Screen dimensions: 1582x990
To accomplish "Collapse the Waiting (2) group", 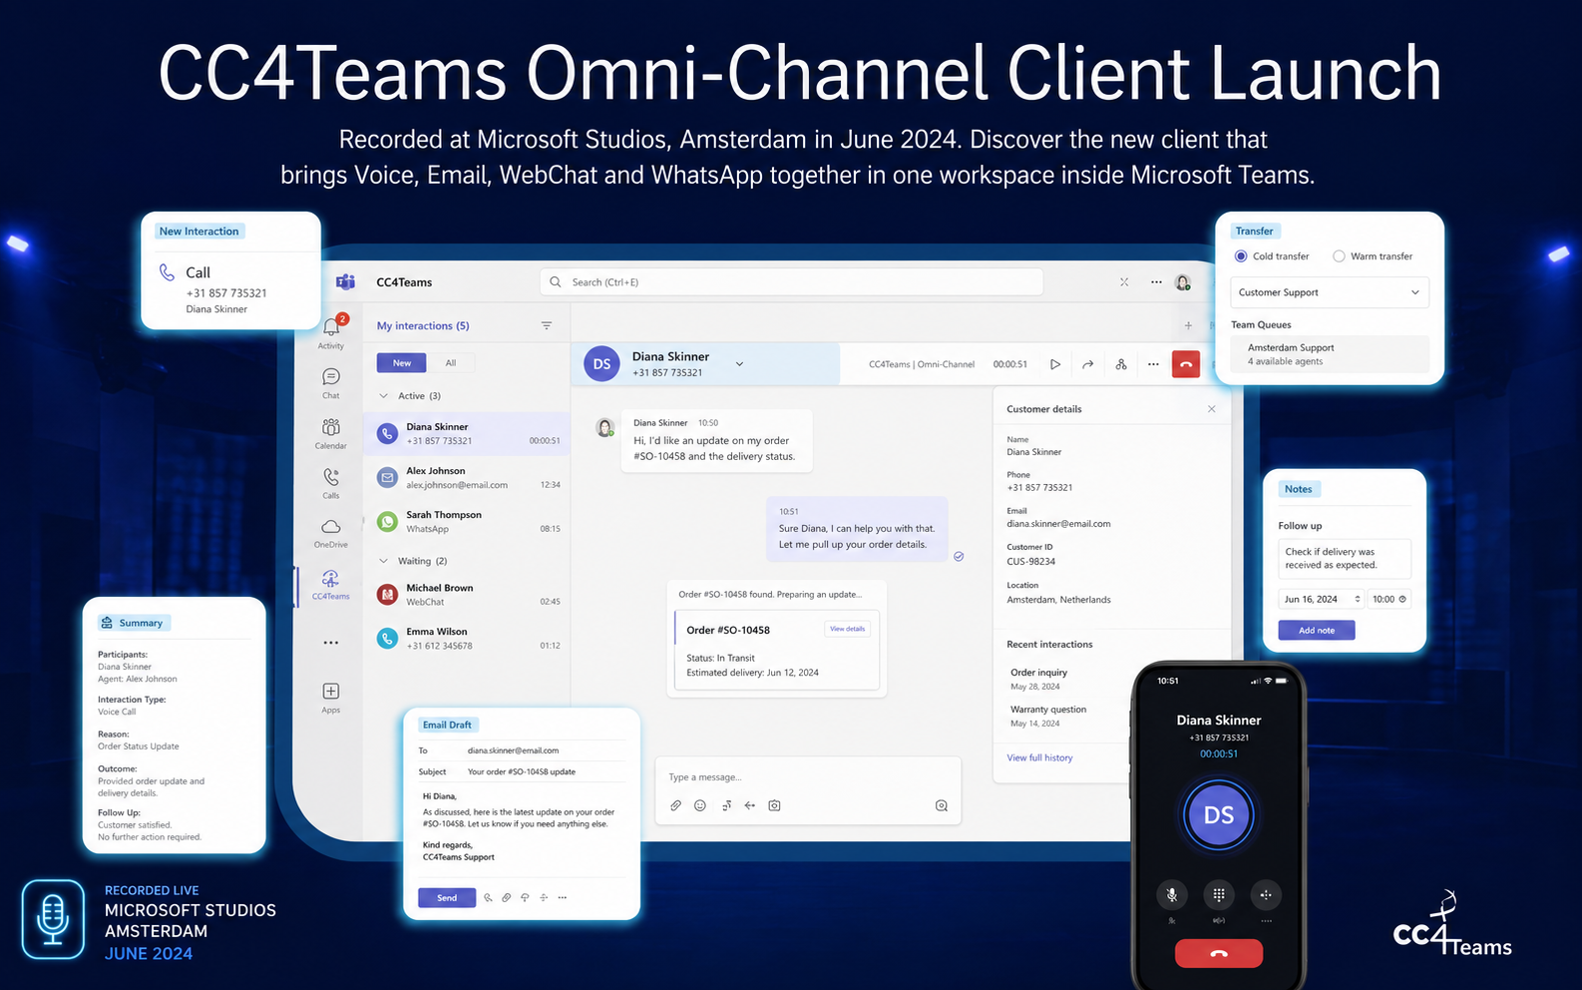I will (384, 561).
